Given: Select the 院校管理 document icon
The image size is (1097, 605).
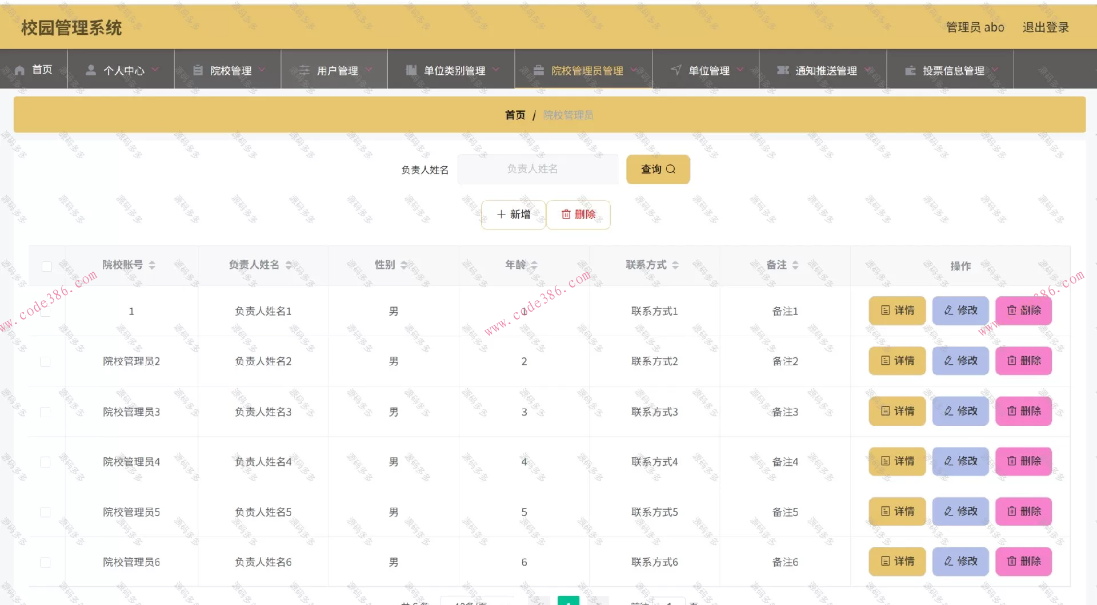Looking at the screenshot, I should pos(198,70).
